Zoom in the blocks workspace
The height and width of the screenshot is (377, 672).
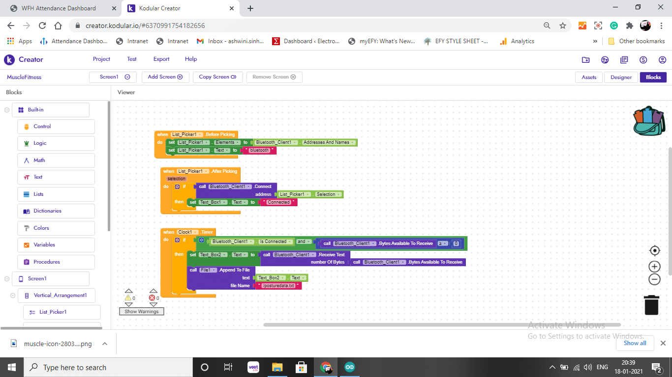pos(654,267)
